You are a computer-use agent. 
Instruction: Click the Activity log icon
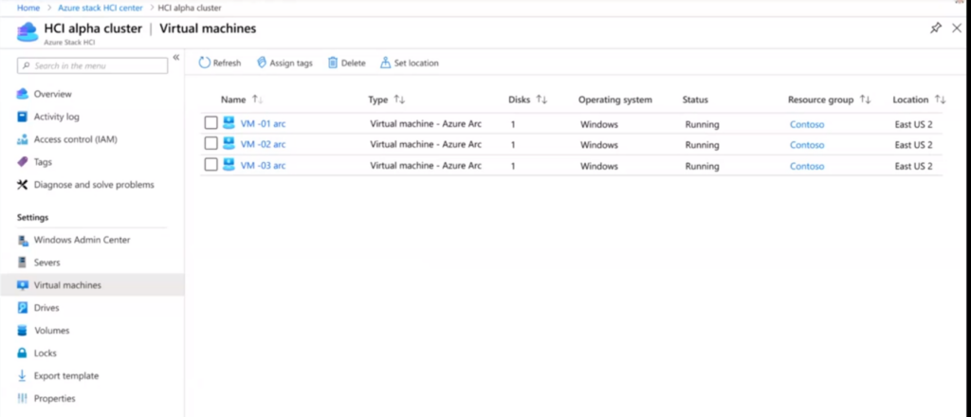click(23, 117)
